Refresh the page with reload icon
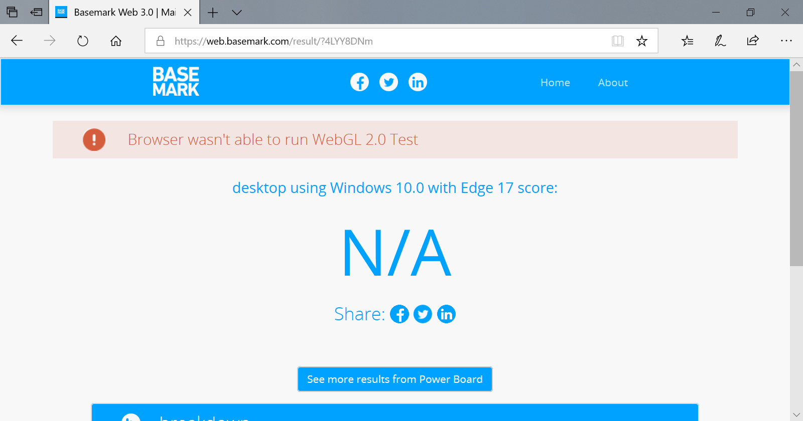803x421 pixels. pyautogui.click(x=83, y=41)
